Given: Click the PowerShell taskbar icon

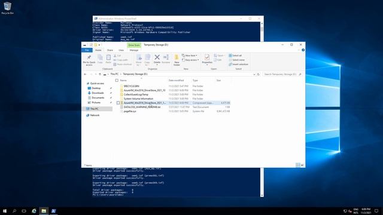Looking at the screenshot, I should [x=53, y=211].
